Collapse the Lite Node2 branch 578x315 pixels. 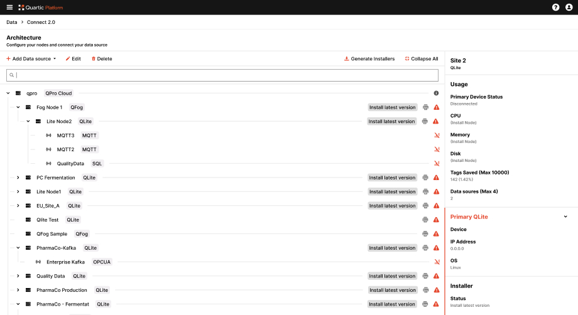coord(28,122)
